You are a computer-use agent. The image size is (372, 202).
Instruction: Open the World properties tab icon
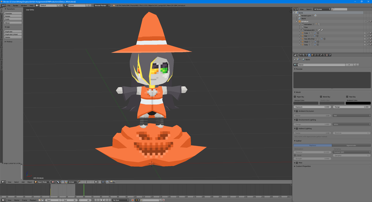[x=309, y=55]
